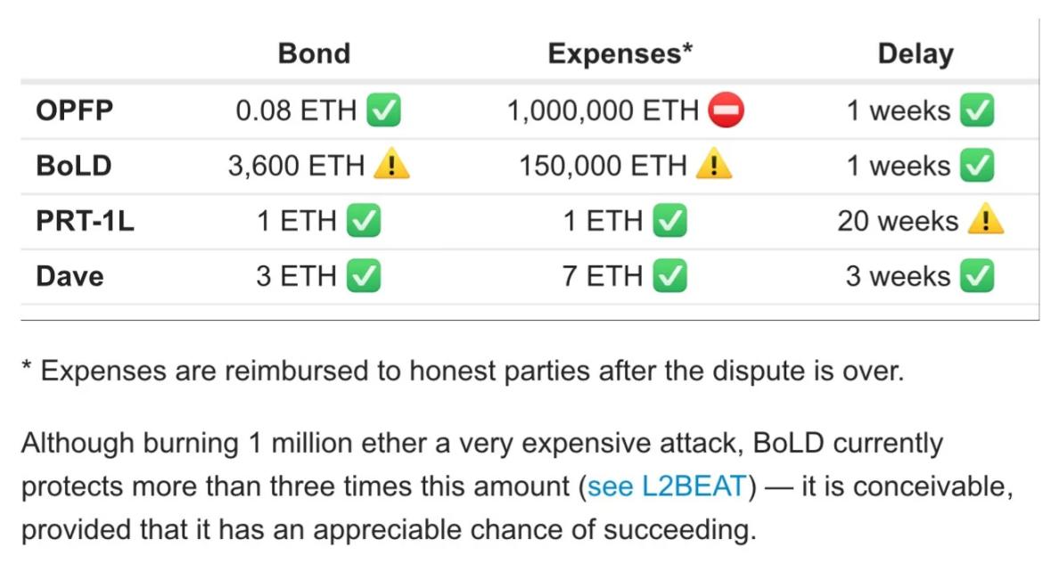Click the red no-entry icon for OPFP expenses
Viewport: 1059px width, 571px height.
coord(726,111)
